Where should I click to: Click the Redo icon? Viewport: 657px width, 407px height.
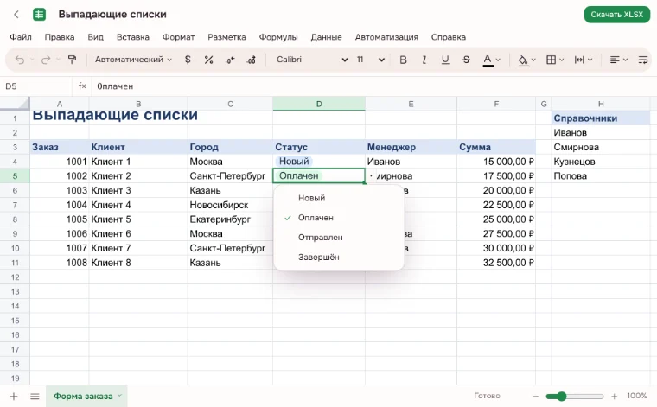[x=46, y=60]
